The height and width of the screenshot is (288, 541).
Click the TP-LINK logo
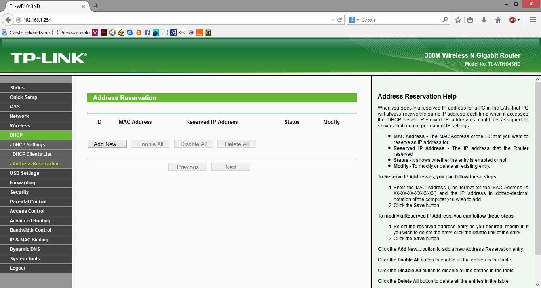[x=48, y=58]
